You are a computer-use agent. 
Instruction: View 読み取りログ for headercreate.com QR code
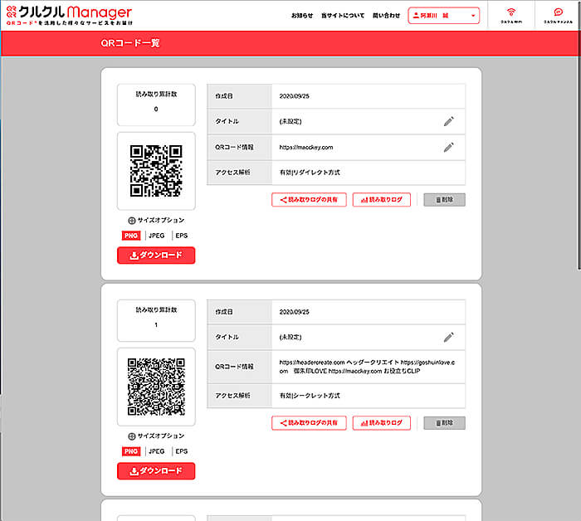tap(382, 423)
